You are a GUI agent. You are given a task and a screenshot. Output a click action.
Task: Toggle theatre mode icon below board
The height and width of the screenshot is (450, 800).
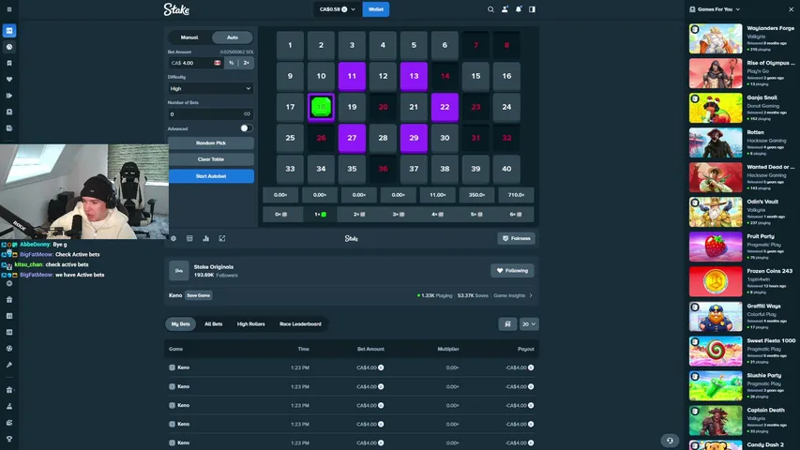189,238
